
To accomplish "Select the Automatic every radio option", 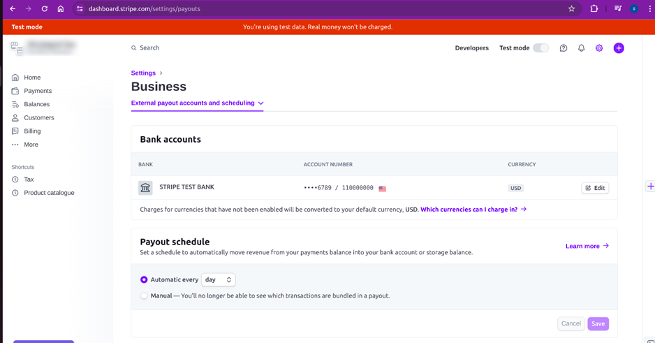I will [x=144, y=279].
